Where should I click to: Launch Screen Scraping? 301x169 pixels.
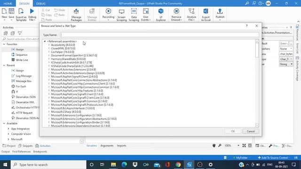[x=121, y=15]
